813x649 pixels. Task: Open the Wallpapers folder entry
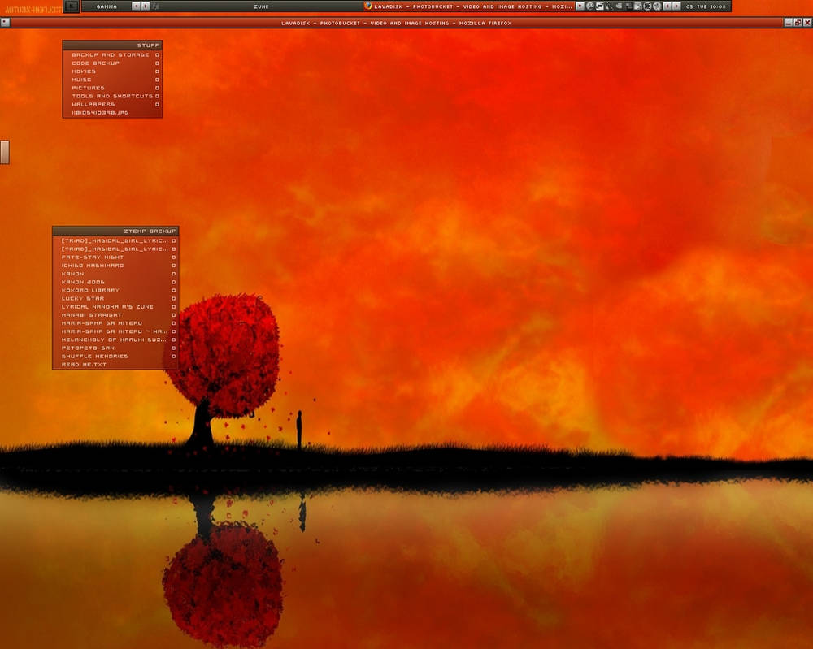click(x=112, y=104)
